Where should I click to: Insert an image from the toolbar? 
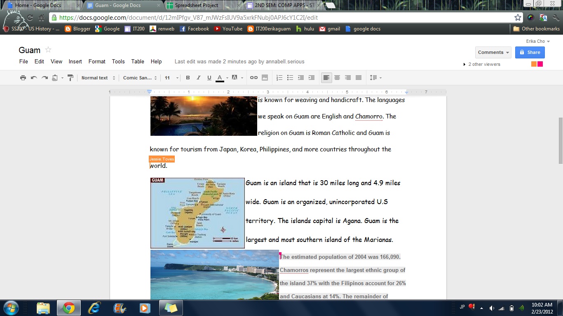tap(265, 78)
